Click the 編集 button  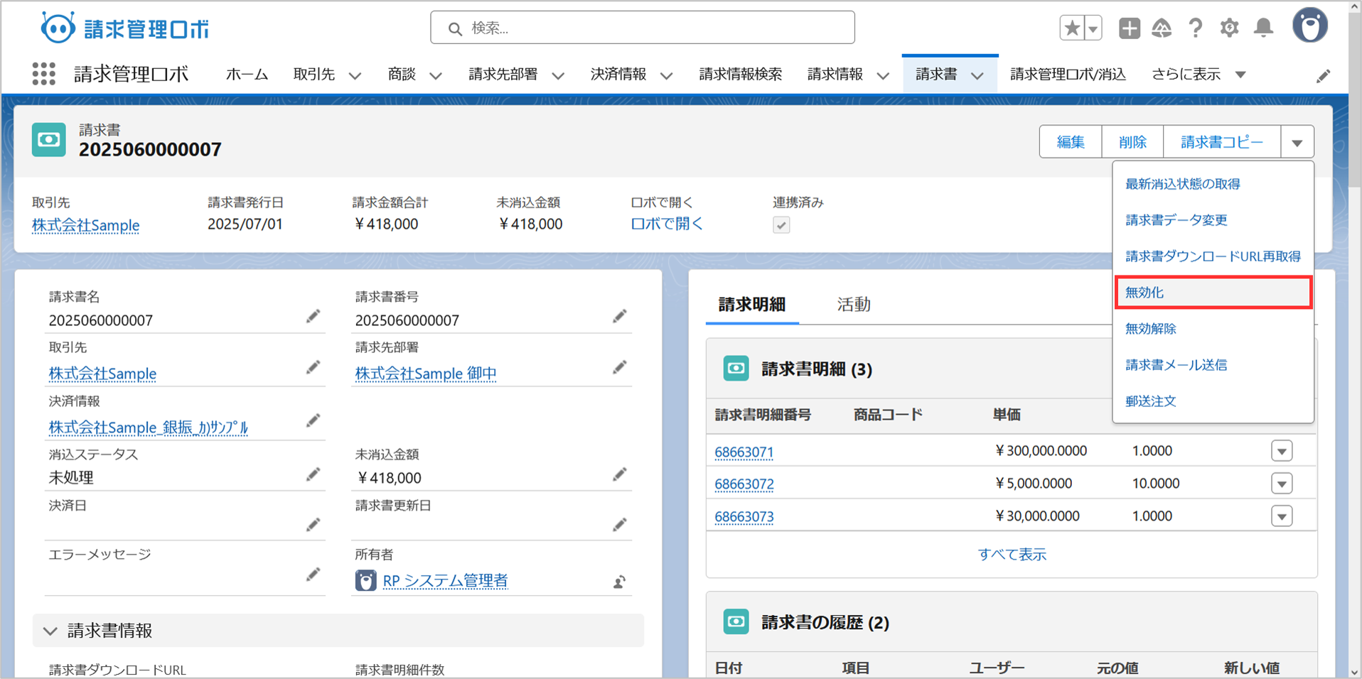[1070, 142]
